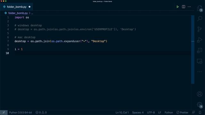This screenshot has width=205, height=115.
Task: Change indentation via Spaces: 4
Action: pos(138,112)
